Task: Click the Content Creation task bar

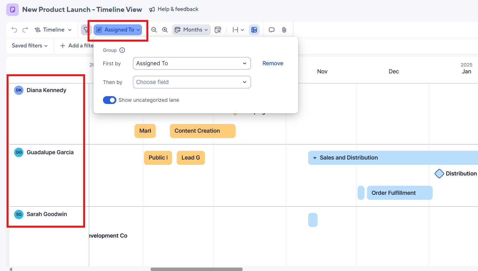Action: [x=202, y=131]
